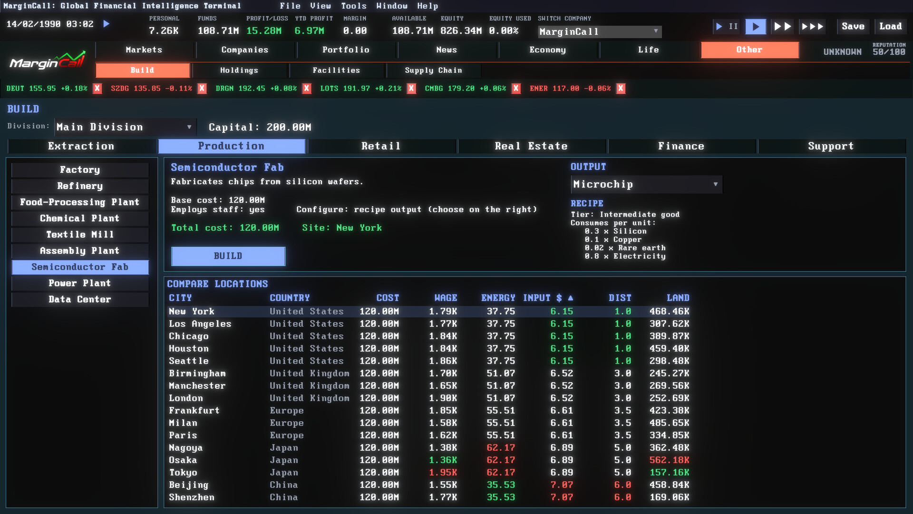The width and height of the screenshot is (913, 514).
Task: Sort locations by CITY column
Action: click(x=180, y=298)
